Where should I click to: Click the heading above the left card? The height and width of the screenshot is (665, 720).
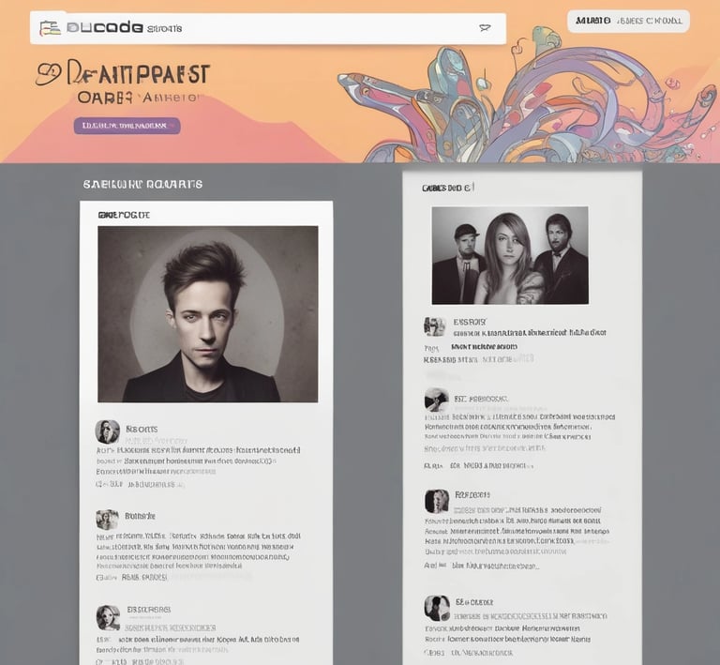click(x=142, y=184)
